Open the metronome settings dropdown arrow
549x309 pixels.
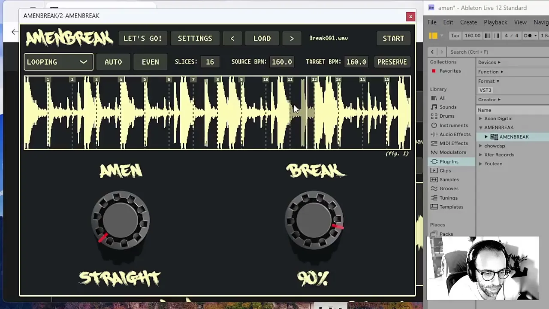click(535, 36)
